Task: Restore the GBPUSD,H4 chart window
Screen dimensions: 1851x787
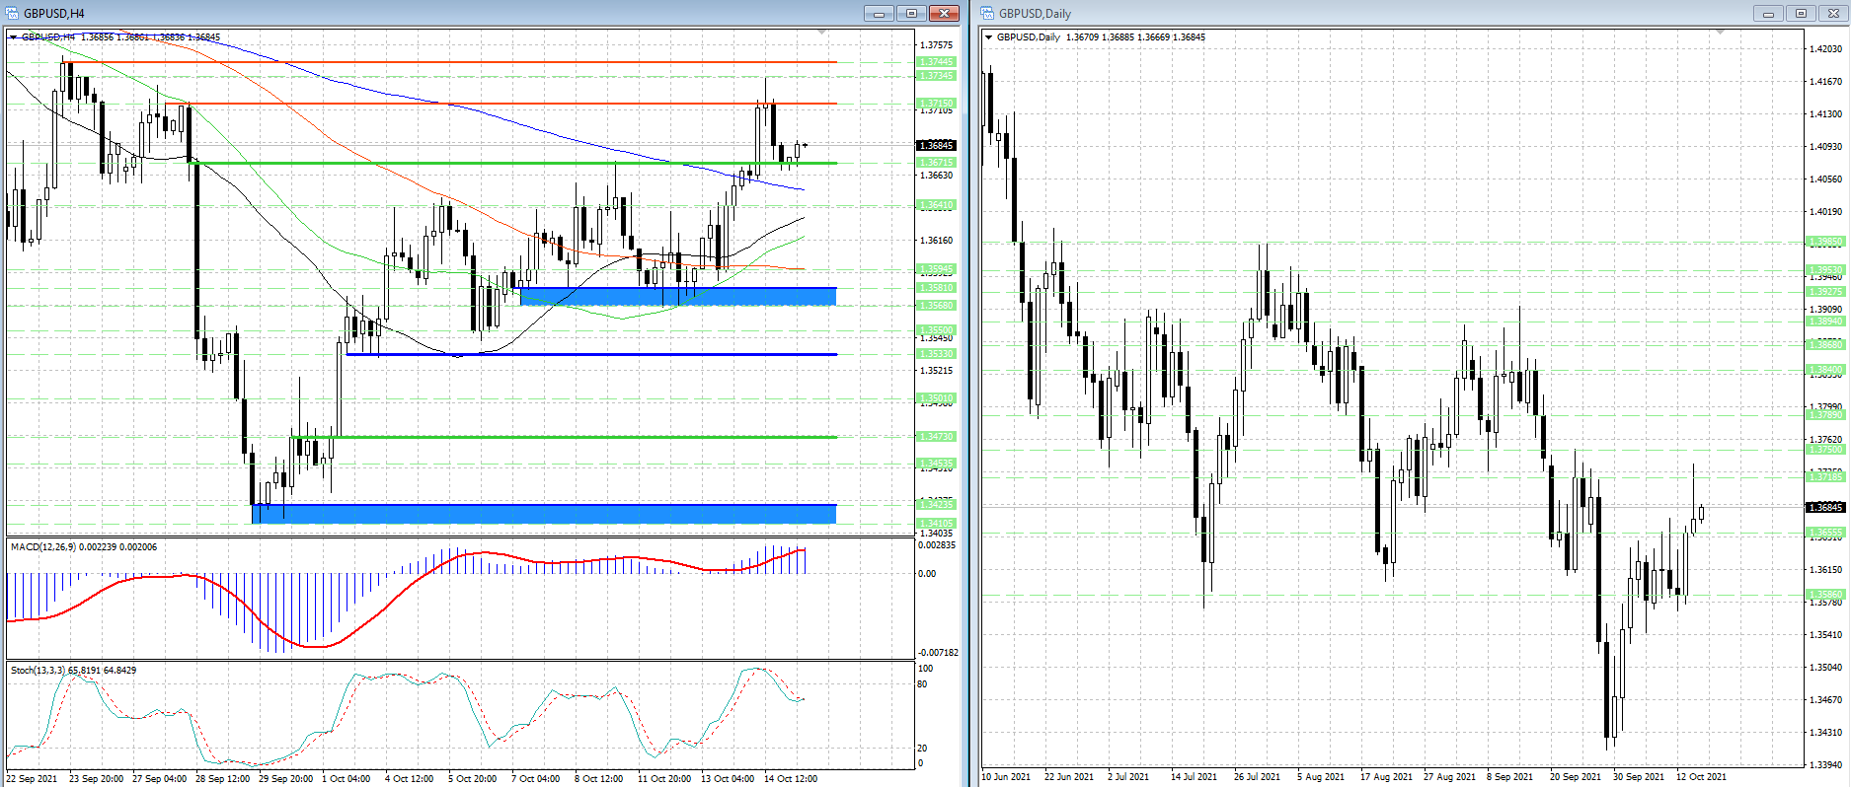Action: click(911, 13)
